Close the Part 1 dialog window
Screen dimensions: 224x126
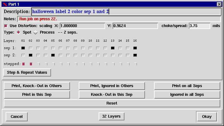219,4
